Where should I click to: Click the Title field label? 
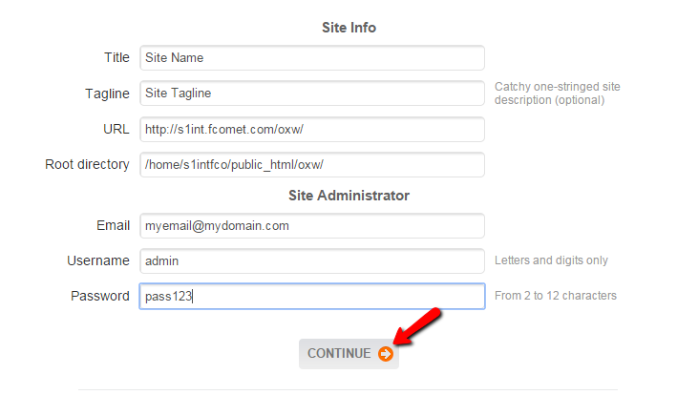[x=116, y=57]
